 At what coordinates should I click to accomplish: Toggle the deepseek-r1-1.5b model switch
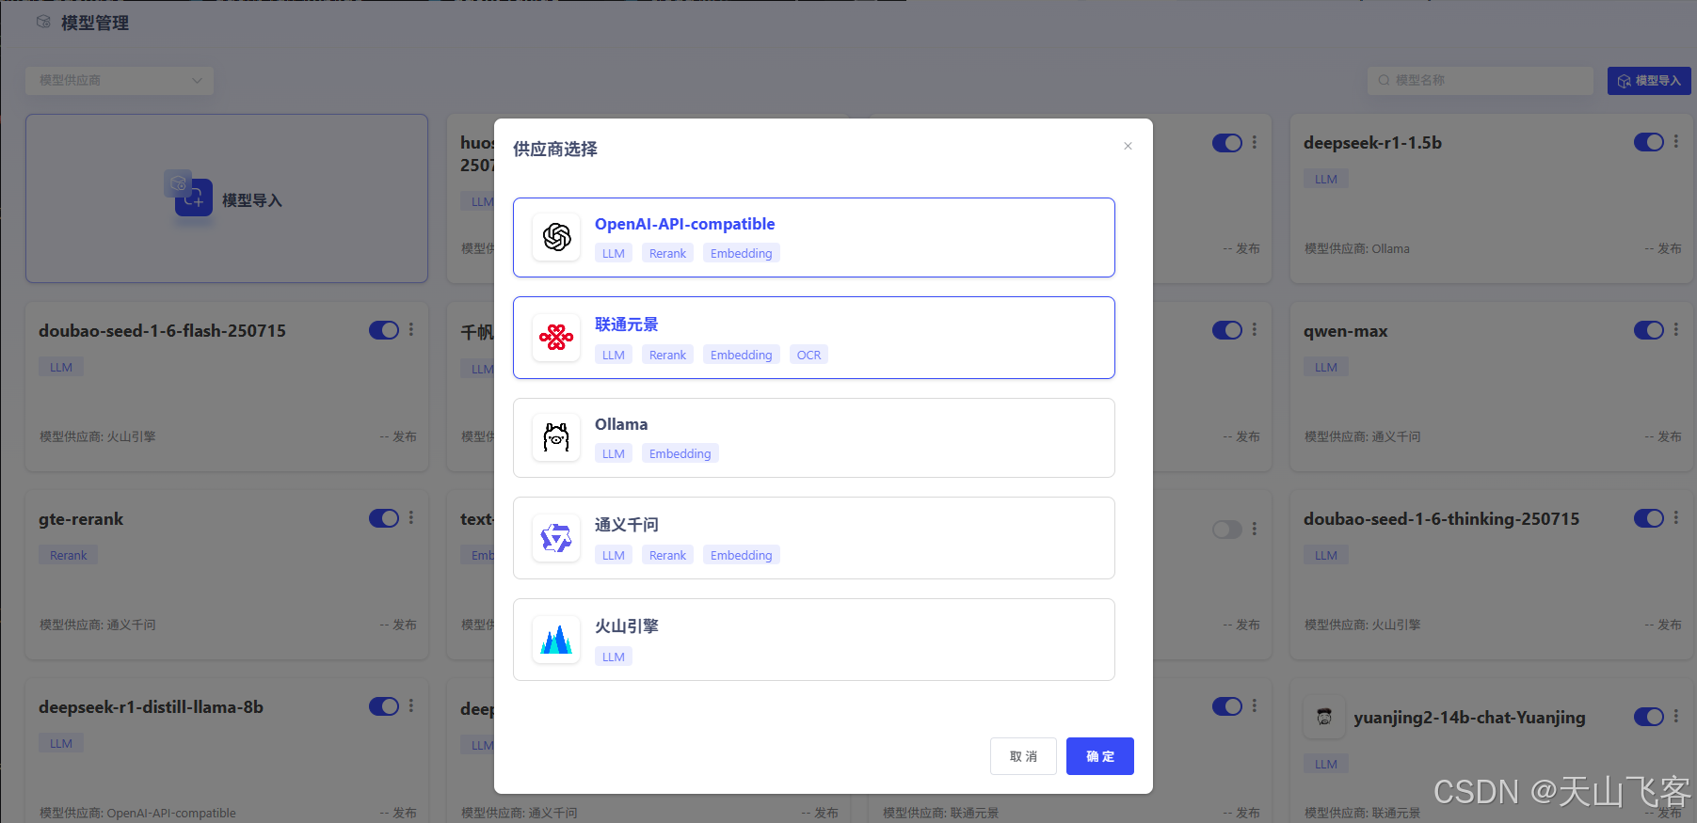1649,142
